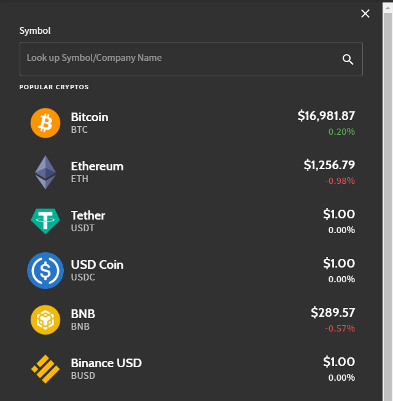Focus the Symbol/Company Name search field

[x=178, y=58]
